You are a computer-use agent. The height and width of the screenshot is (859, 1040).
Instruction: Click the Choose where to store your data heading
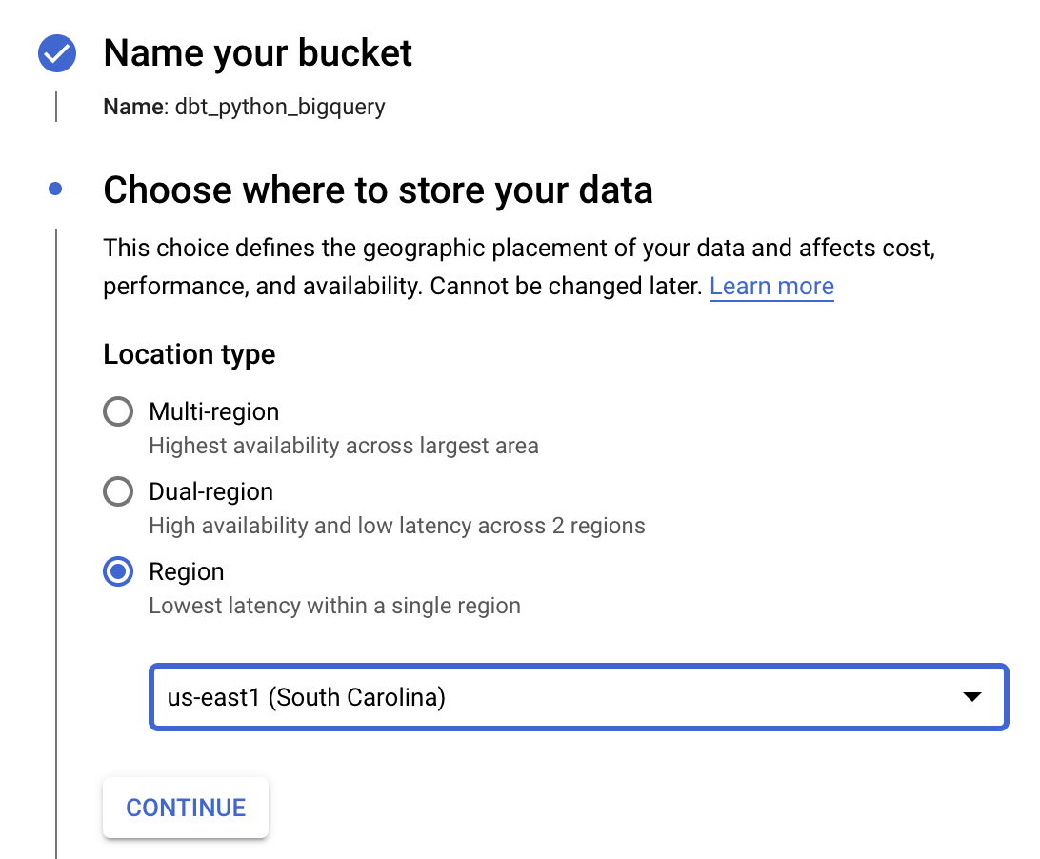(x=377, y=190)
